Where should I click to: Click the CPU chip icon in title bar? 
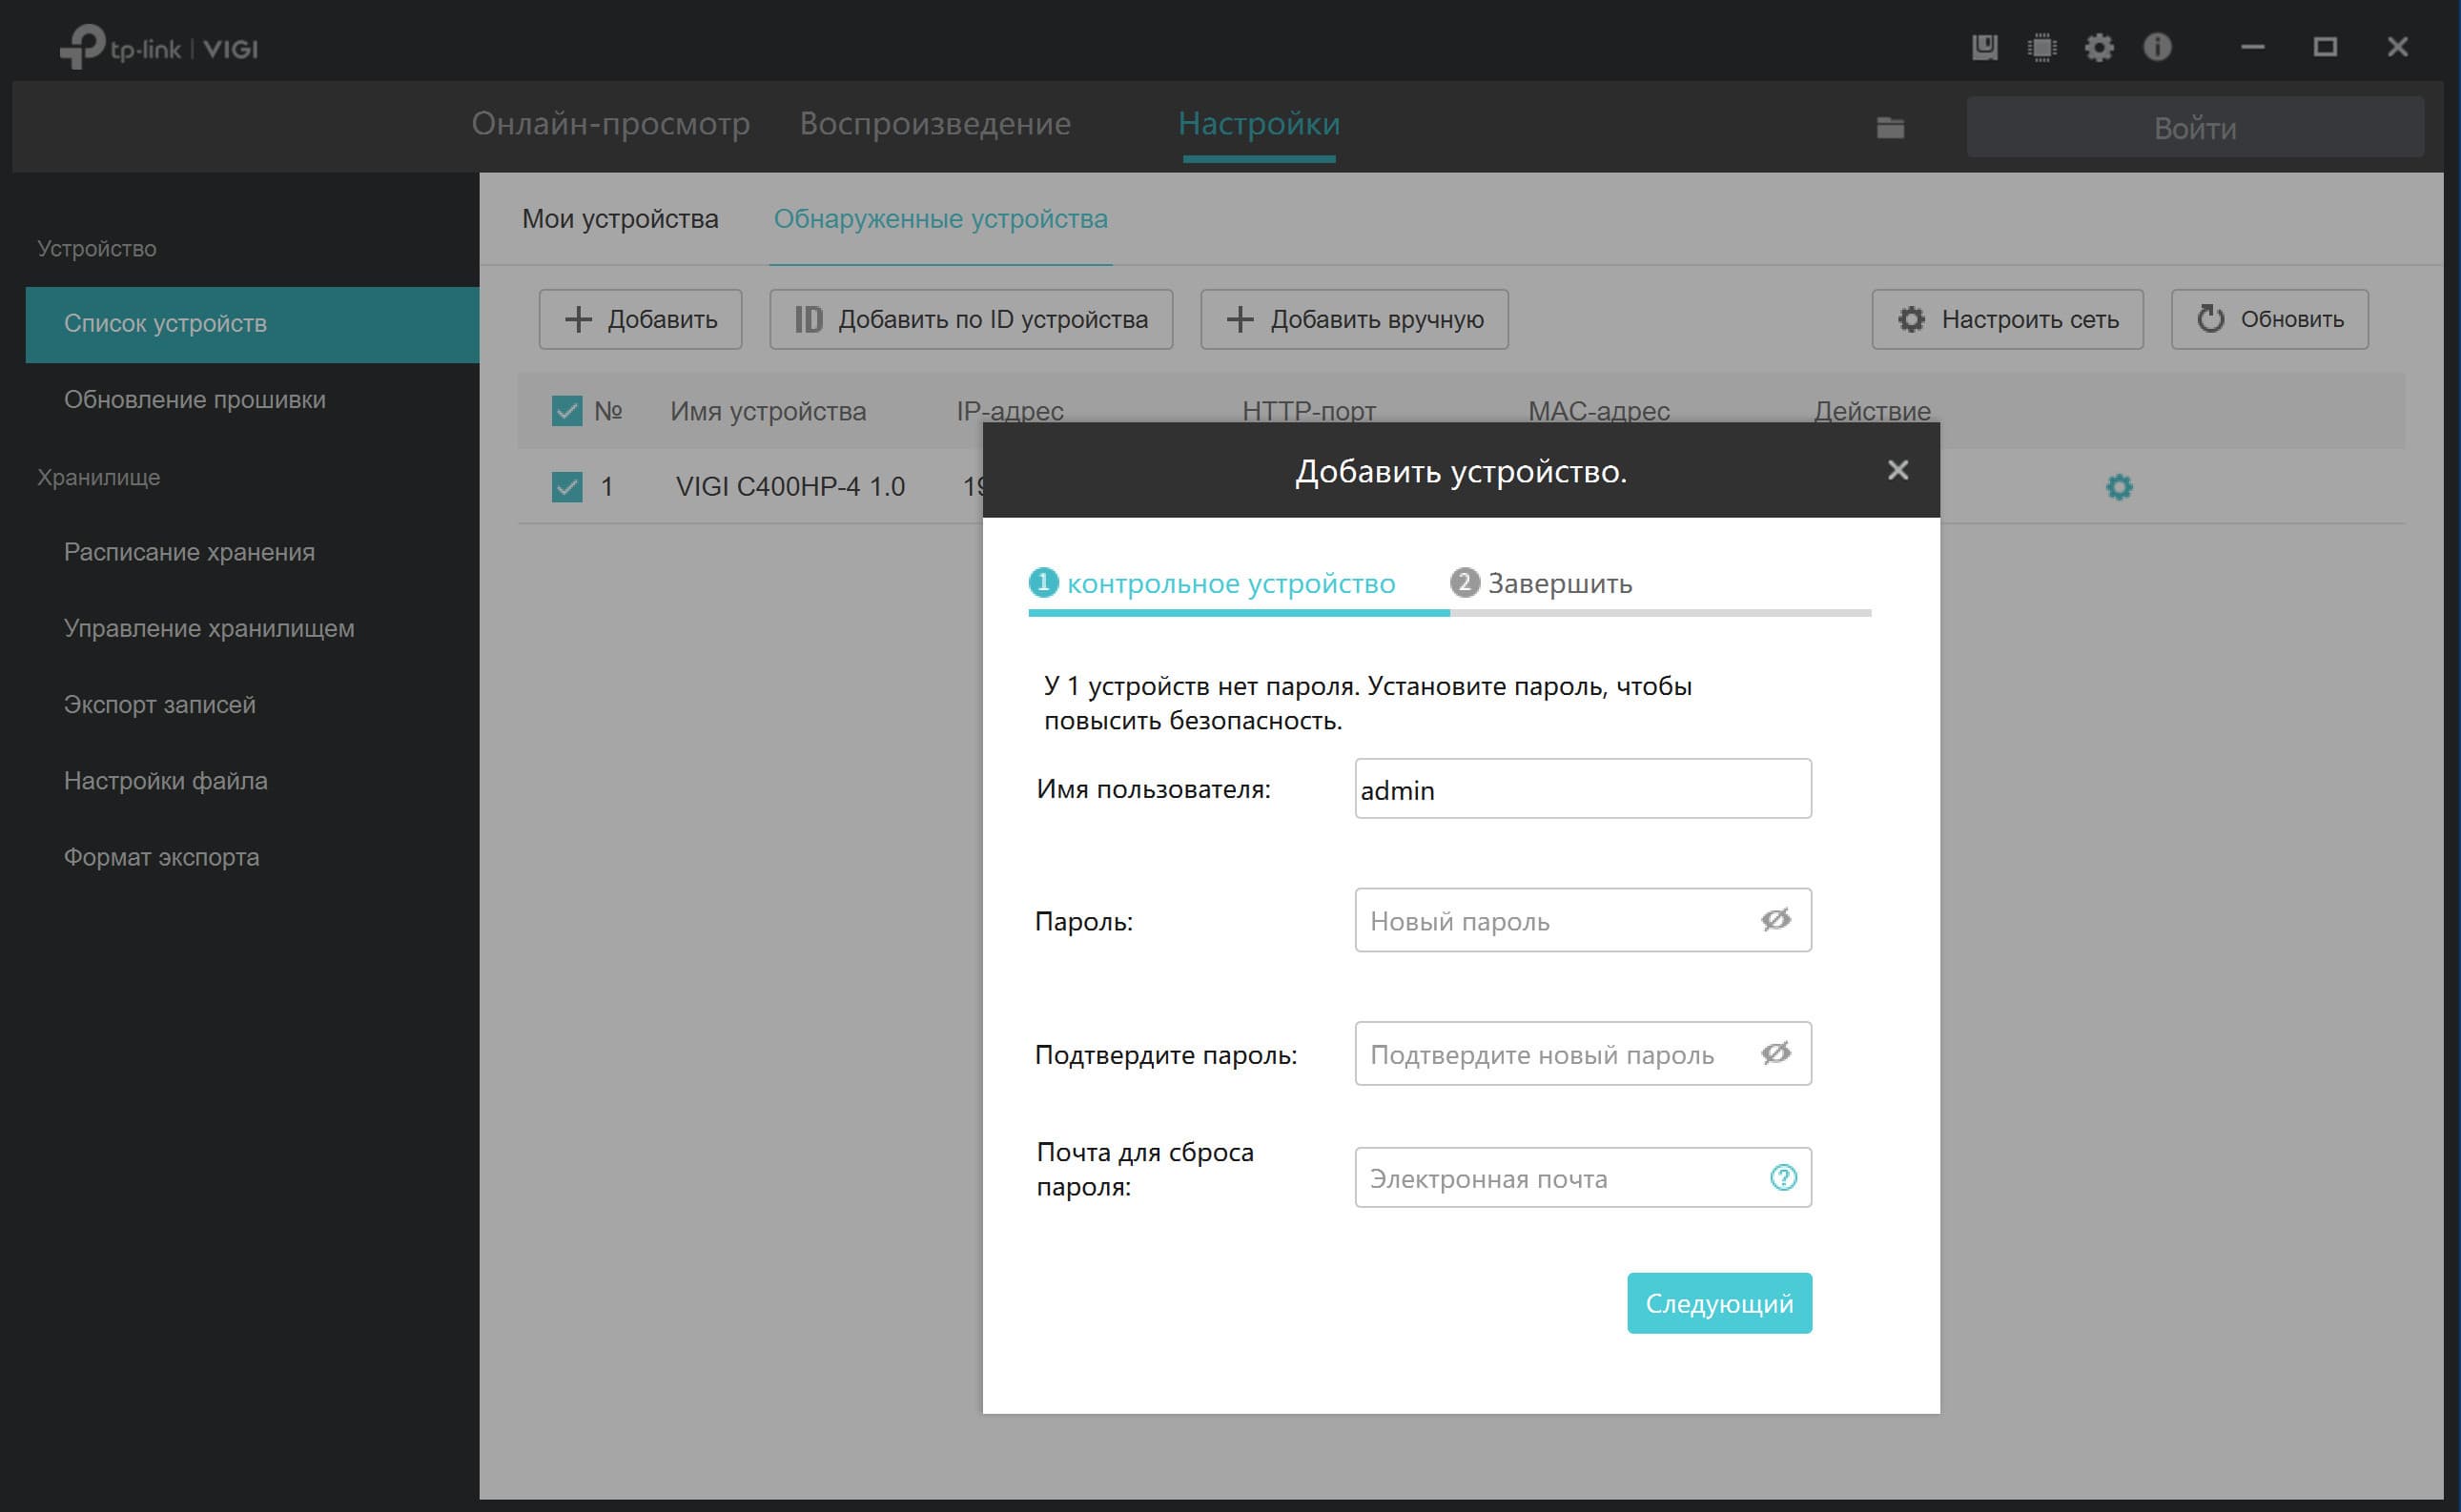(2041, 47)
